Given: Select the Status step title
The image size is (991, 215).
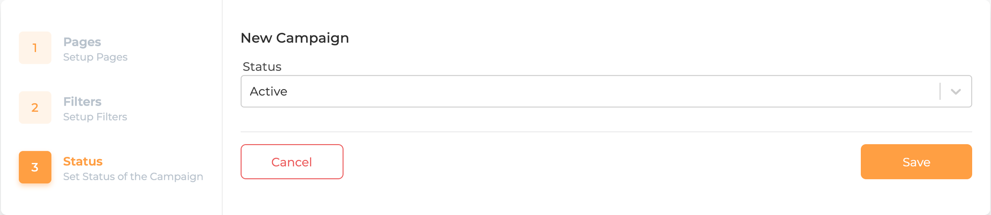Looking at the screenshot, I should pos(83,161).
